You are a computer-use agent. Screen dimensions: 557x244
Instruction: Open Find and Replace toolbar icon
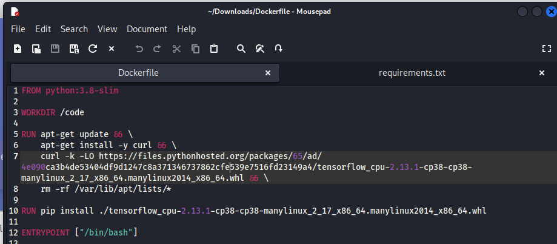[x=260, y=49]
